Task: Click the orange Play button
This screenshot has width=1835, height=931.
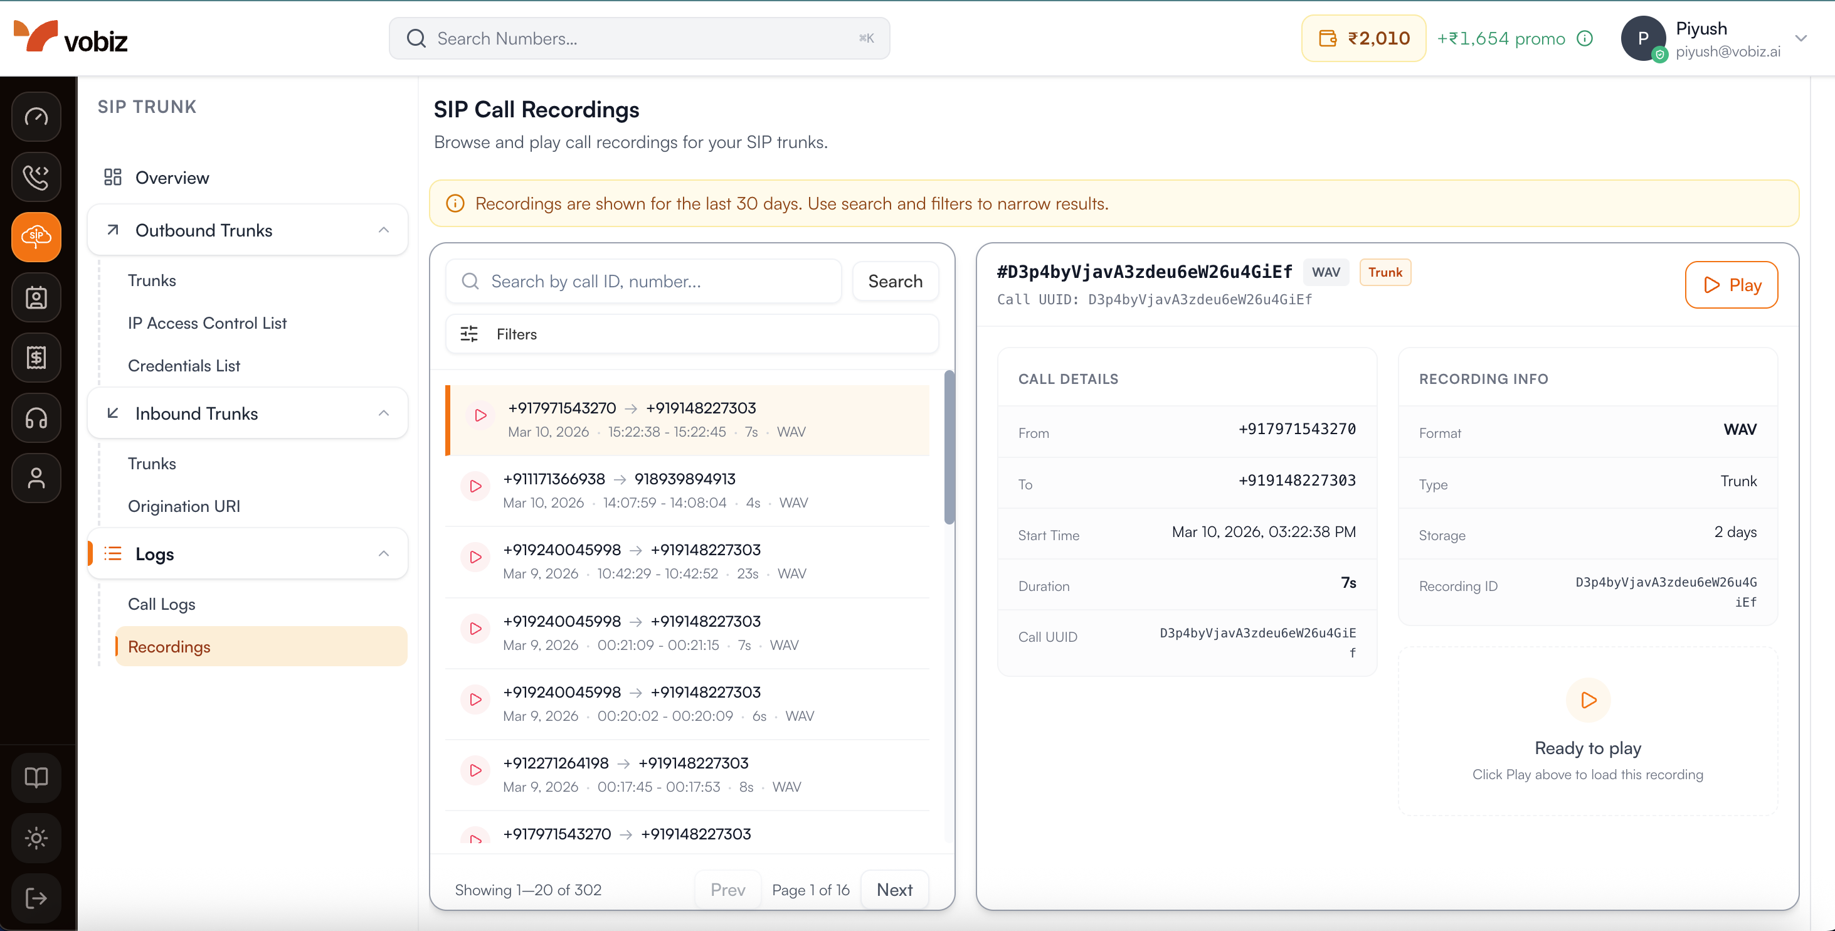Action: [x=1731, y=285]
